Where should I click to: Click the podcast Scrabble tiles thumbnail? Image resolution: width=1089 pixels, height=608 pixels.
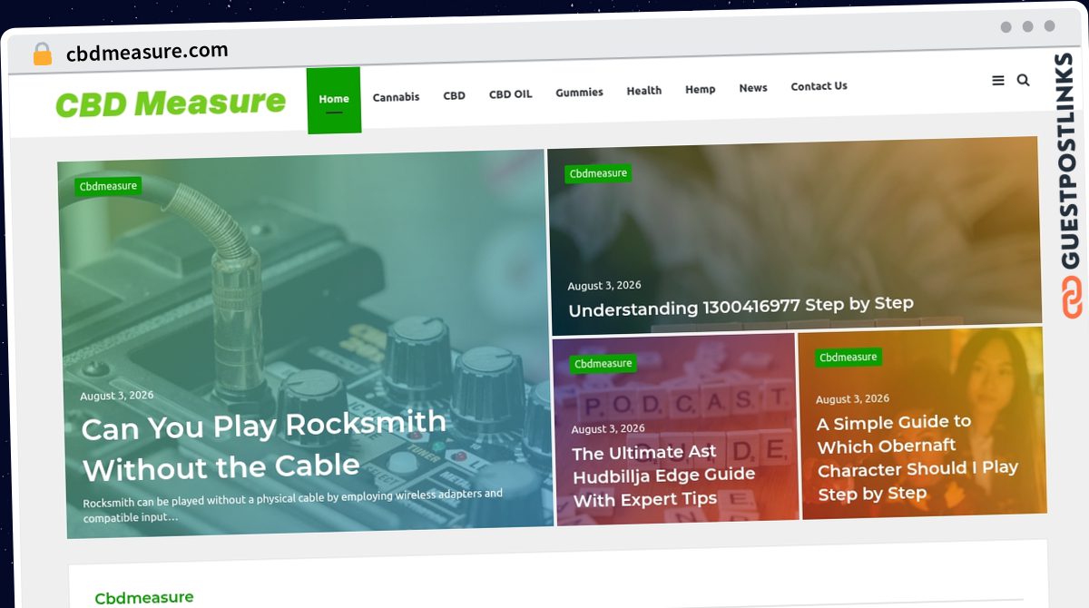pyautogui.click(x=675, y=428)
